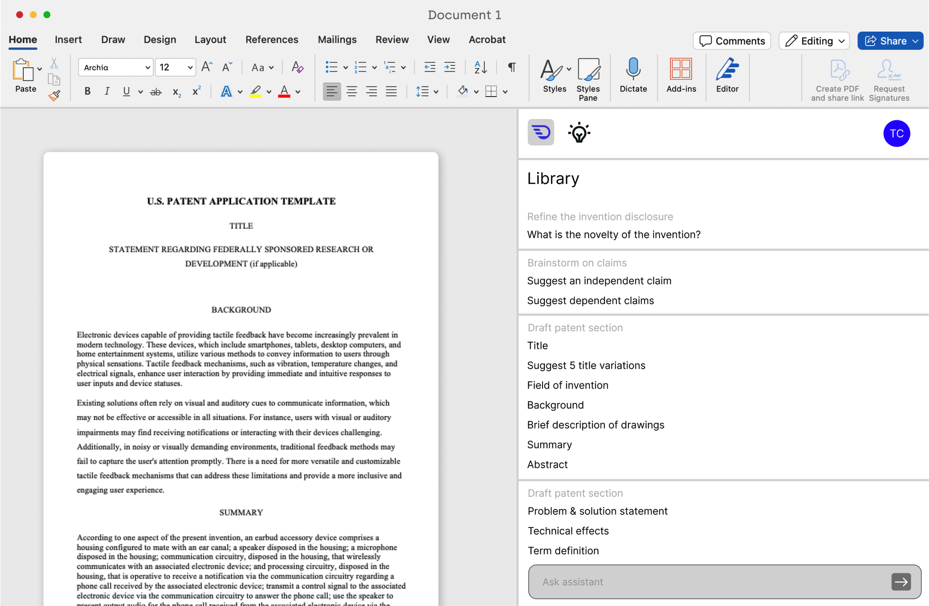Open the Review ribbon tab
The width and height of the screenshot is (929, 606).
point(392,40)
